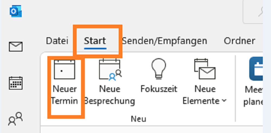The width and height of the screenshot is (271, 133).
Task: Open the People contacts view in sidebar
Action: click(x=15, y=119)
